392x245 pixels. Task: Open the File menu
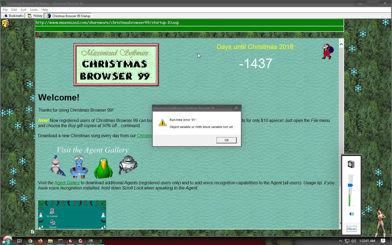5,10
